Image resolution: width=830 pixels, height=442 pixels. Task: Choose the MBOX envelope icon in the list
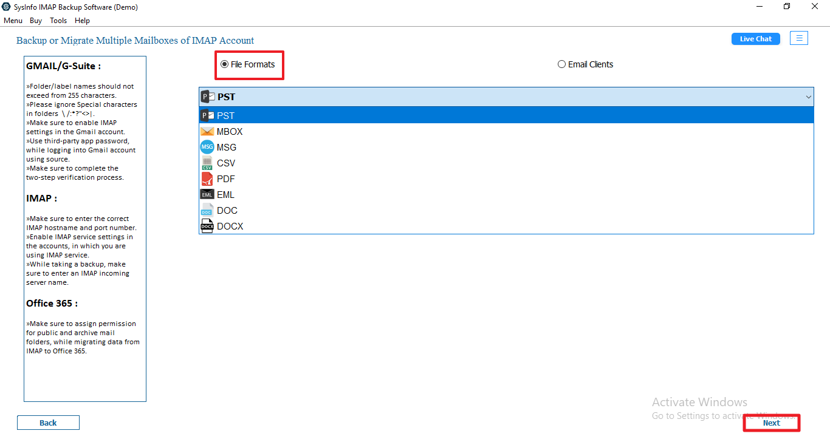coord(207,131)
